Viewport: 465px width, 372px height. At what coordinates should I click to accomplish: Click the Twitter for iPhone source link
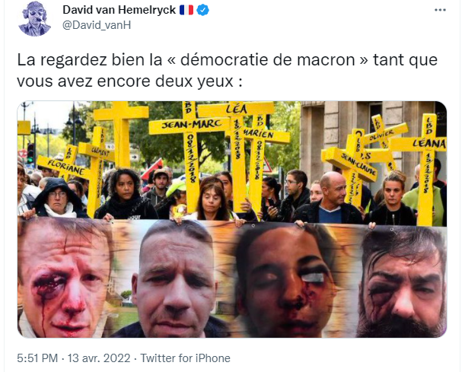(x=186, y=358)
